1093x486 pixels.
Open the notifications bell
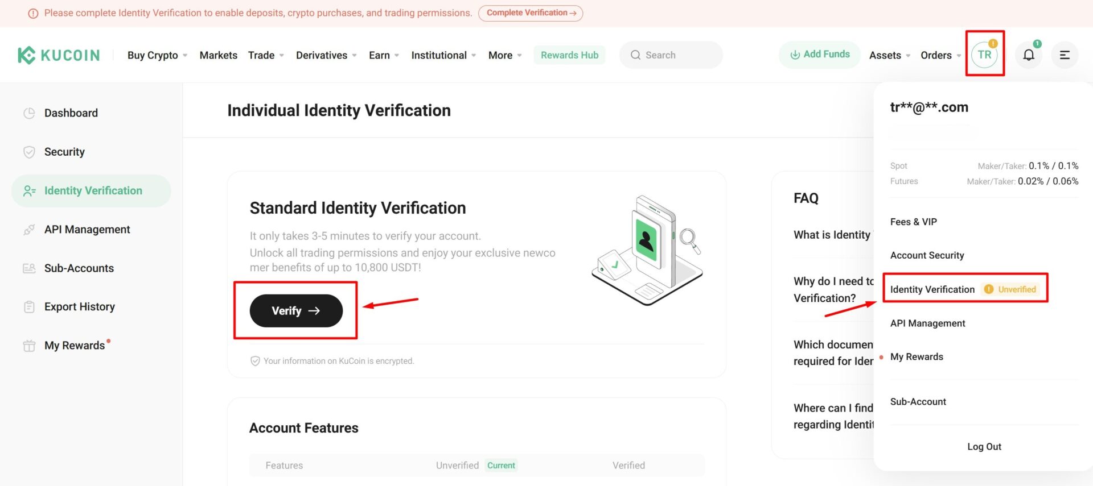click(1029, 55)
